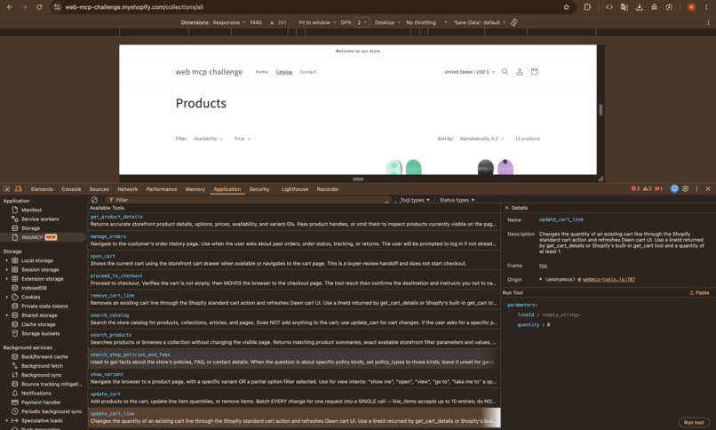Screen dimensions: 716x430
Task: Open the United States USD country selector
Action: click(x=470, y=72)
